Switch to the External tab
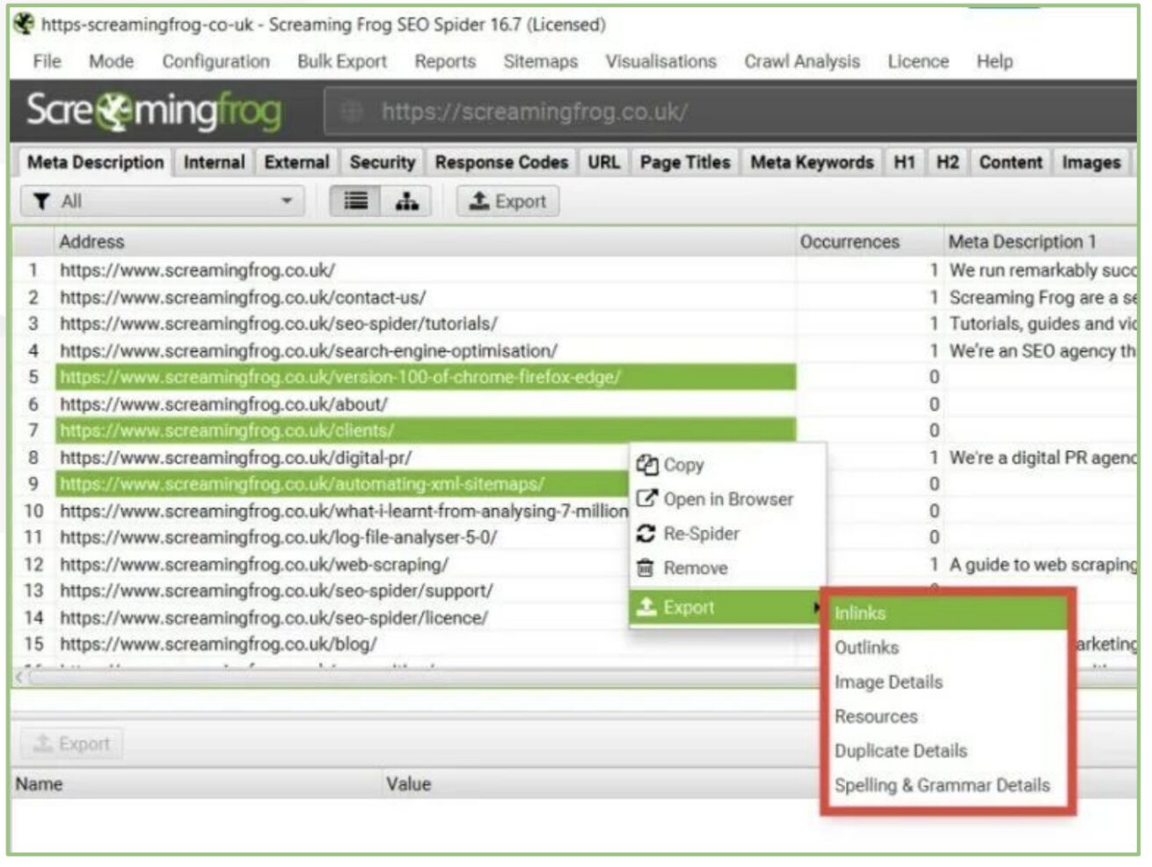This screenshot has width=1152, height=867. (296, 163)
